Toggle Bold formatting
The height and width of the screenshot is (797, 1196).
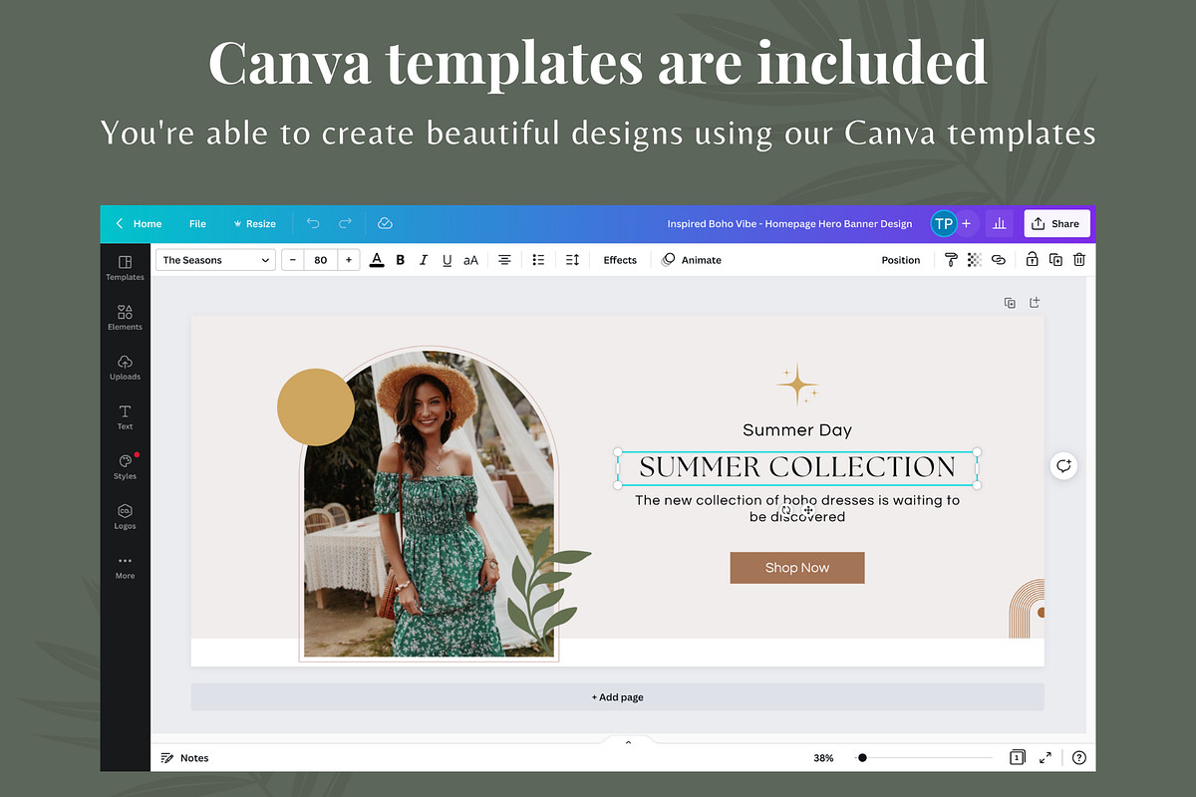click(x=401, y=260)
